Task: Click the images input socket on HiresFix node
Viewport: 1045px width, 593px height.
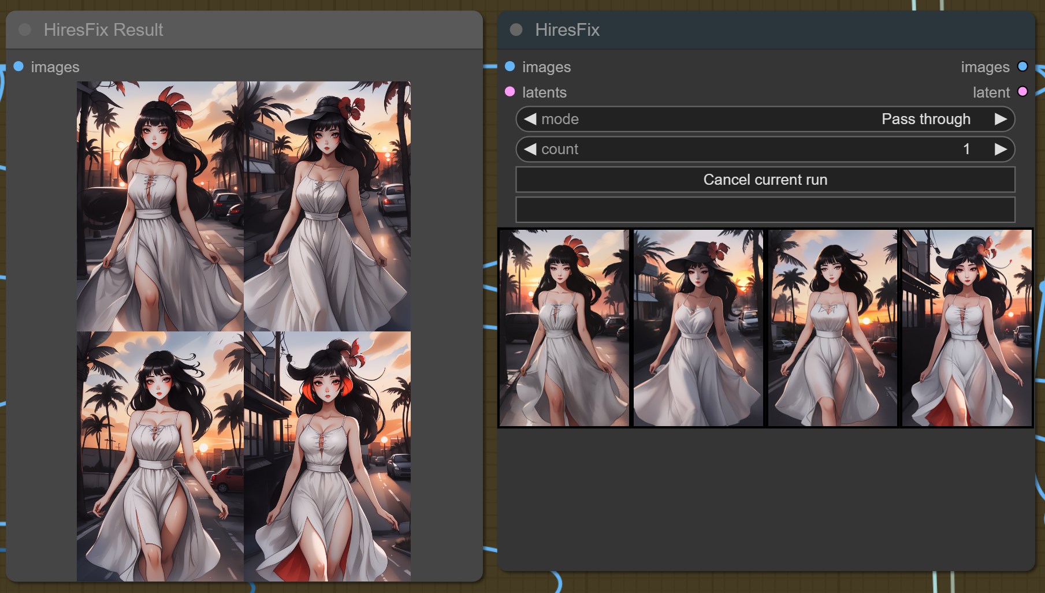Action: [x=510, y=66]
